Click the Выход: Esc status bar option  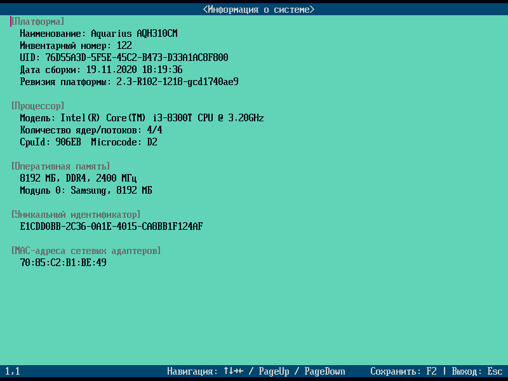coord(477,371)
